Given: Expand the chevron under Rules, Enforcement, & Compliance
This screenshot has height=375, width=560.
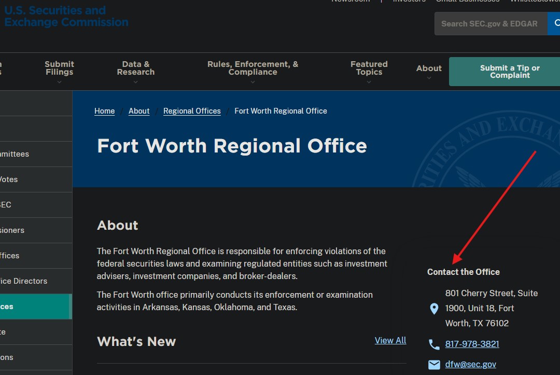Looking at the screenshot, I should point(253,82).
